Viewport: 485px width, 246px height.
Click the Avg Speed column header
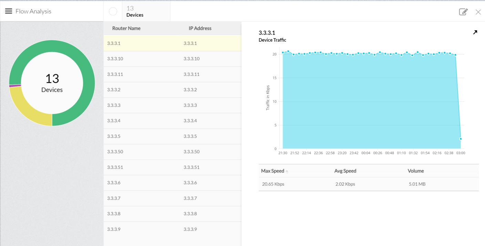[x=345, y=171]
